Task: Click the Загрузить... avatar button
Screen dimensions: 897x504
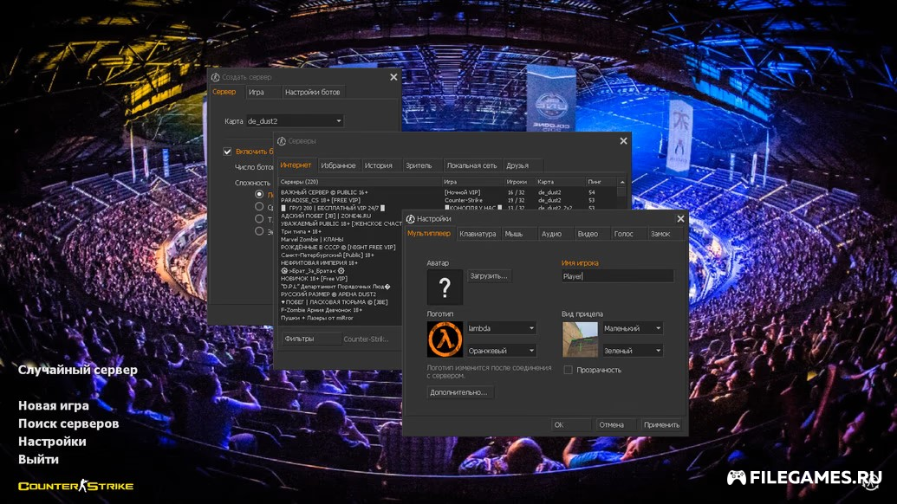Action: coord(489,276)
